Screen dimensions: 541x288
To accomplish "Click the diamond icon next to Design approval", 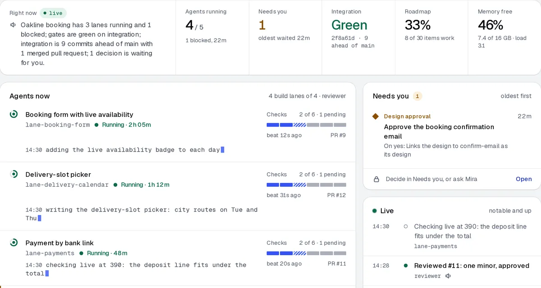I will coord(376,116).
